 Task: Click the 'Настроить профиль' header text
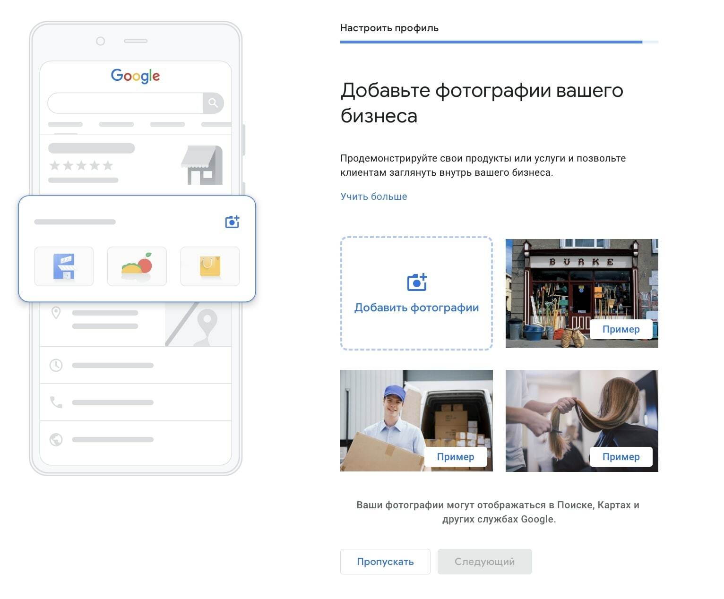[x=389, y=28]
